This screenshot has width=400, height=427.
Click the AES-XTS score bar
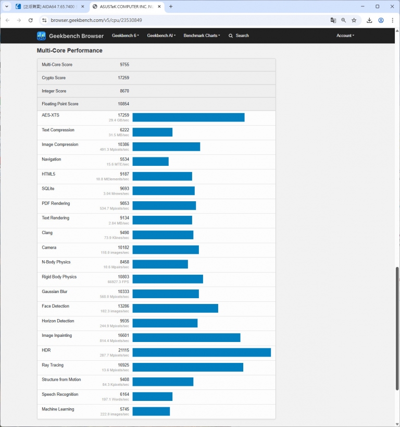point(189,117)
